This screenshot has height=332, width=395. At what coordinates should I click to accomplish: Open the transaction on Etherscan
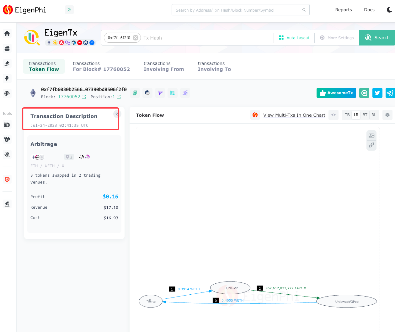tap(147, 93)
